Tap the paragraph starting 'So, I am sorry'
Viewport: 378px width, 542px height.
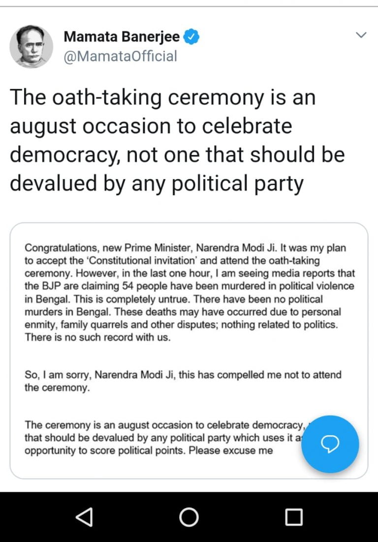pos(185,380)
